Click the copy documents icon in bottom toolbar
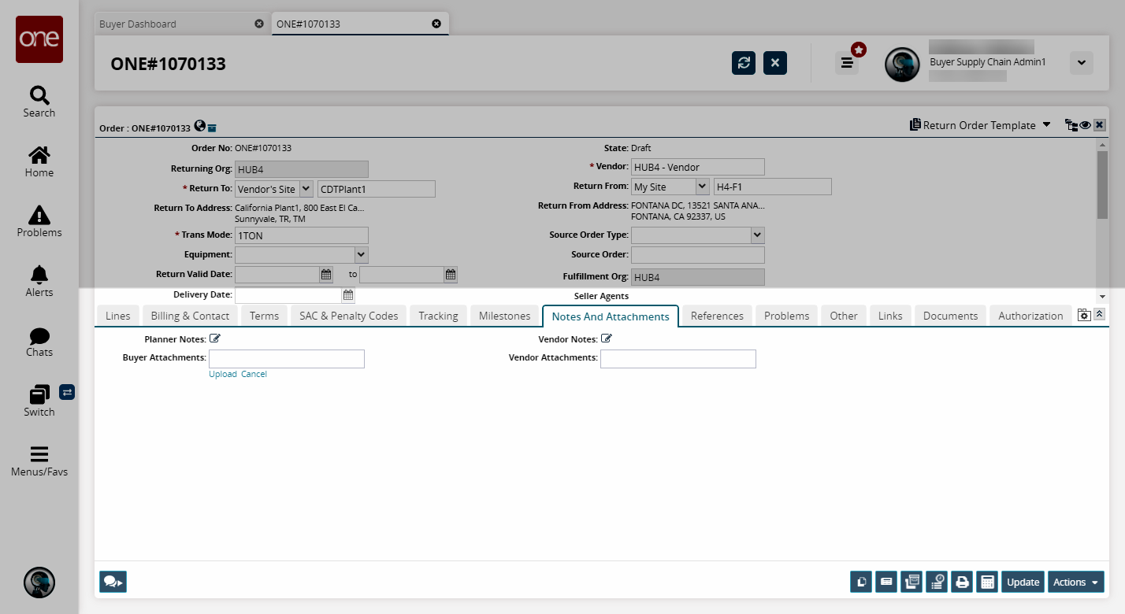This screenshot has height=614, width=1125. pos(861,583)
